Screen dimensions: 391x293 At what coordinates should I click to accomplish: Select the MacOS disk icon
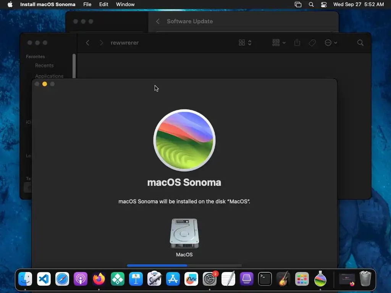click(184, 233)
